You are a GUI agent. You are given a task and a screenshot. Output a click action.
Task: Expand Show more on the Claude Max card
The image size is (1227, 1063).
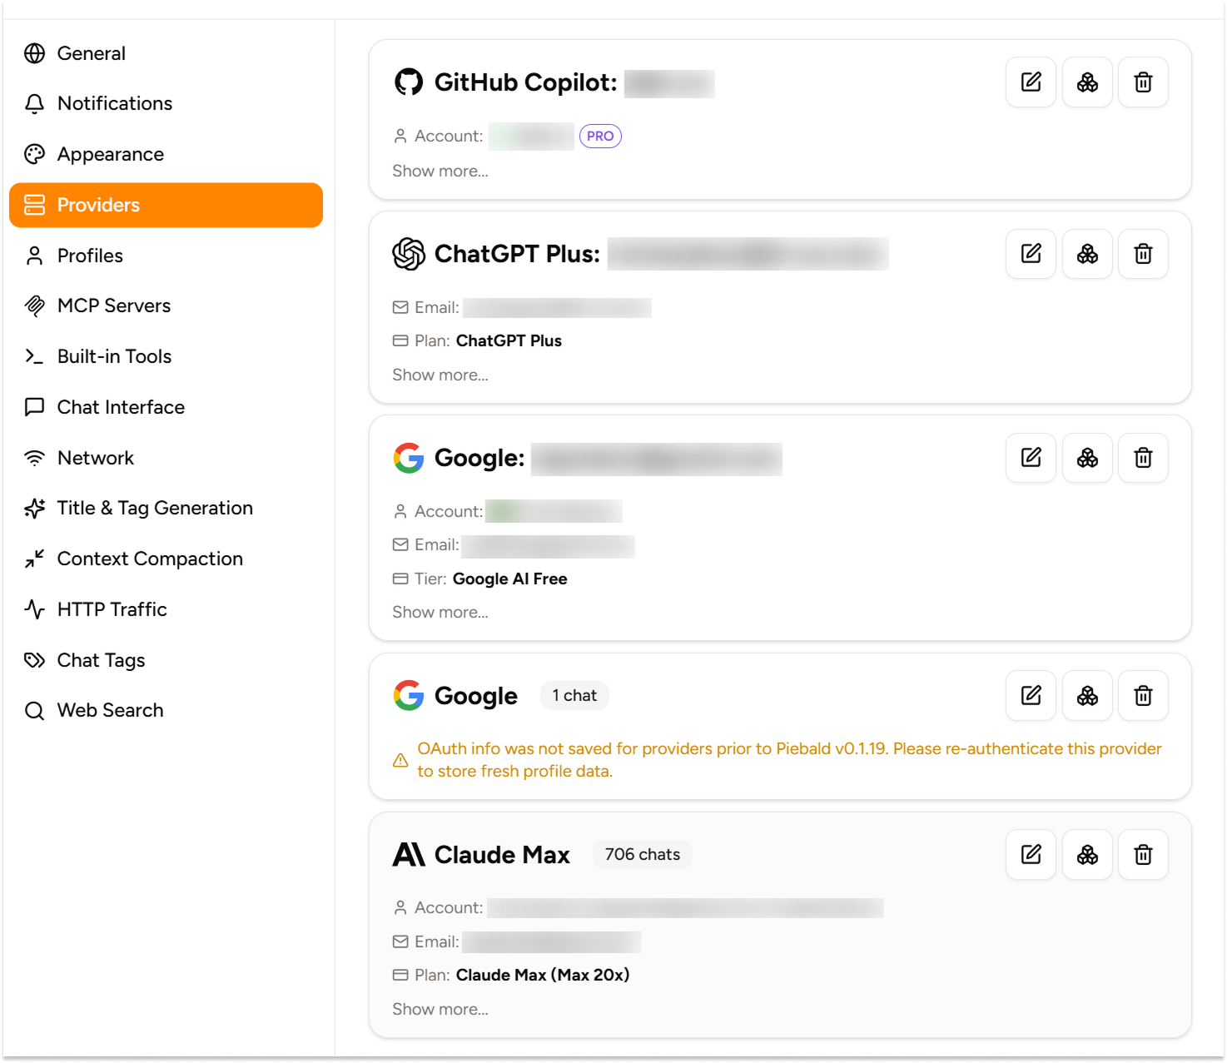(x=440, y=1009)
